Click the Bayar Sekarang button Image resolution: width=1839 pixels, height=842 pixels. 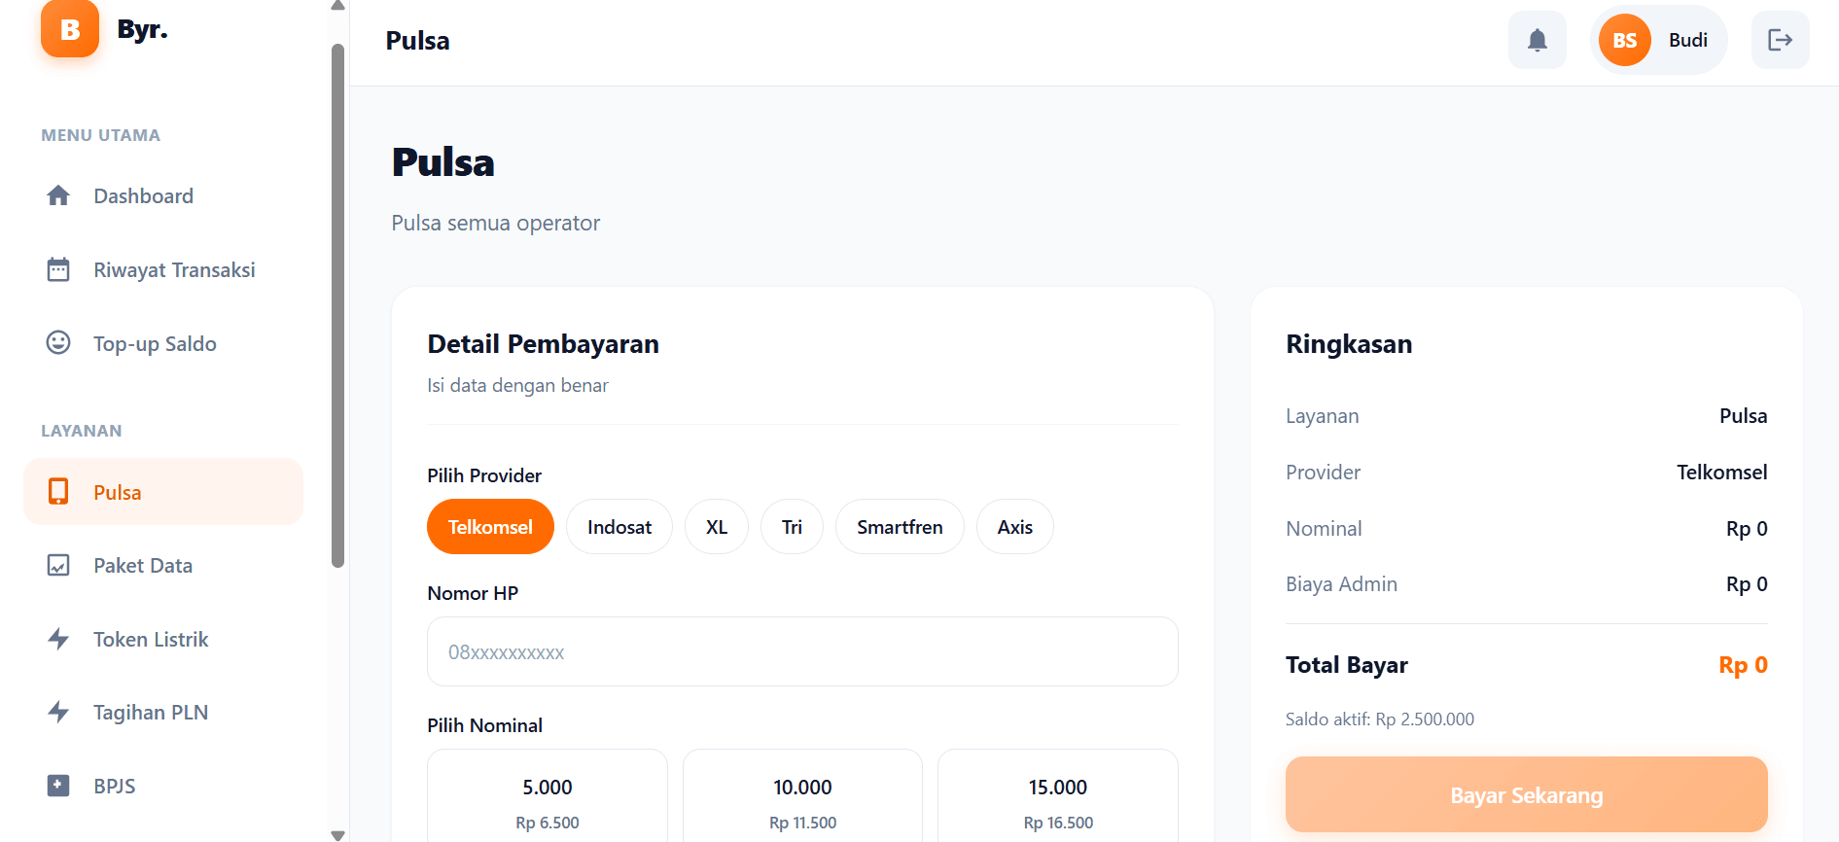coord(1526,794)
